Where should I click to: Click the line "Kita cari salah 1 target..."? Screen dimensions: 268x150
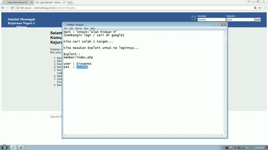[x=88, y=42]
